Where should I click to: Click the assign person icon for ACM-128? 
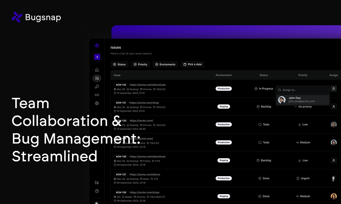pos(334,160)
